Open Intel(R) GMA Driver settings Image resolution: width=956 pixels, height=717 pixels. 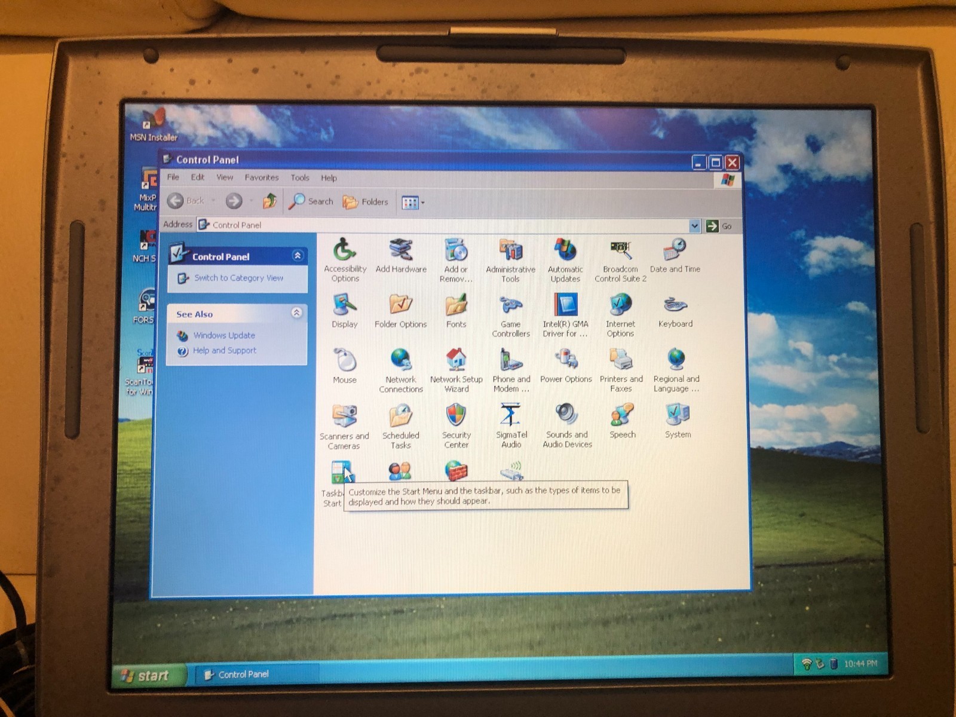click(x=565, y=315)
